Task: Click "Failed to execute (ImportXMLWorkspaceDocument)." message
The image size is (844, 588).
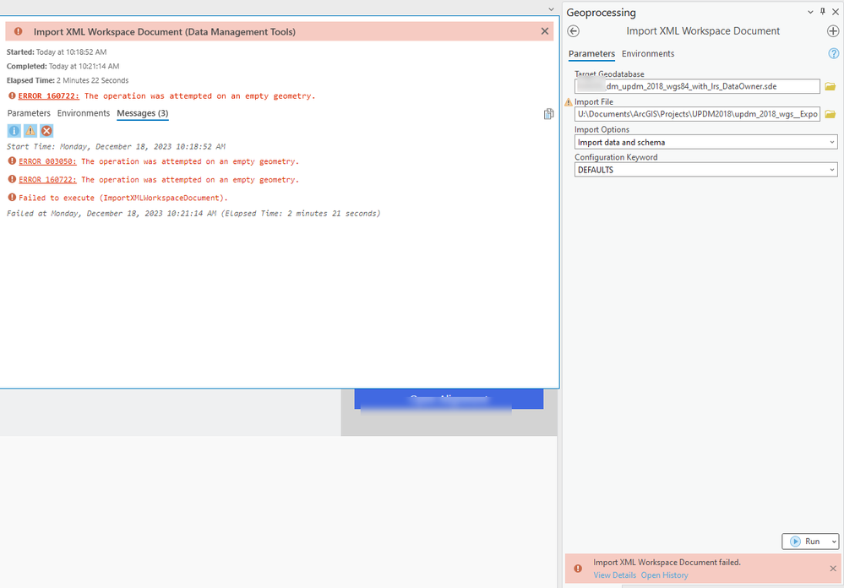Action: pyautogui.click(x=123, y=199)
